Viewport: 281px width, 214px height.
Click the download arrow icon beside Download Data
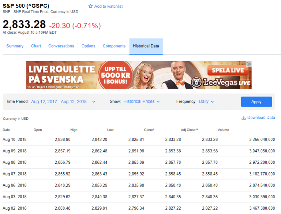[x=243, y=118]
